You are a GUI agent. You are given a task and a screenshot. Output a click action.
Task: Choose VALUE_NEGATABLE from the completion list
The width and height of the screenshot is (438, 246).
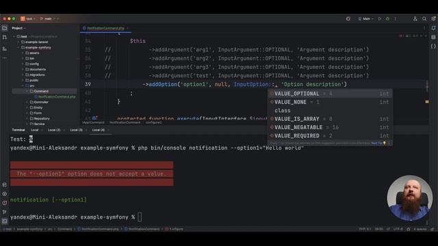(x=330, y=127)
